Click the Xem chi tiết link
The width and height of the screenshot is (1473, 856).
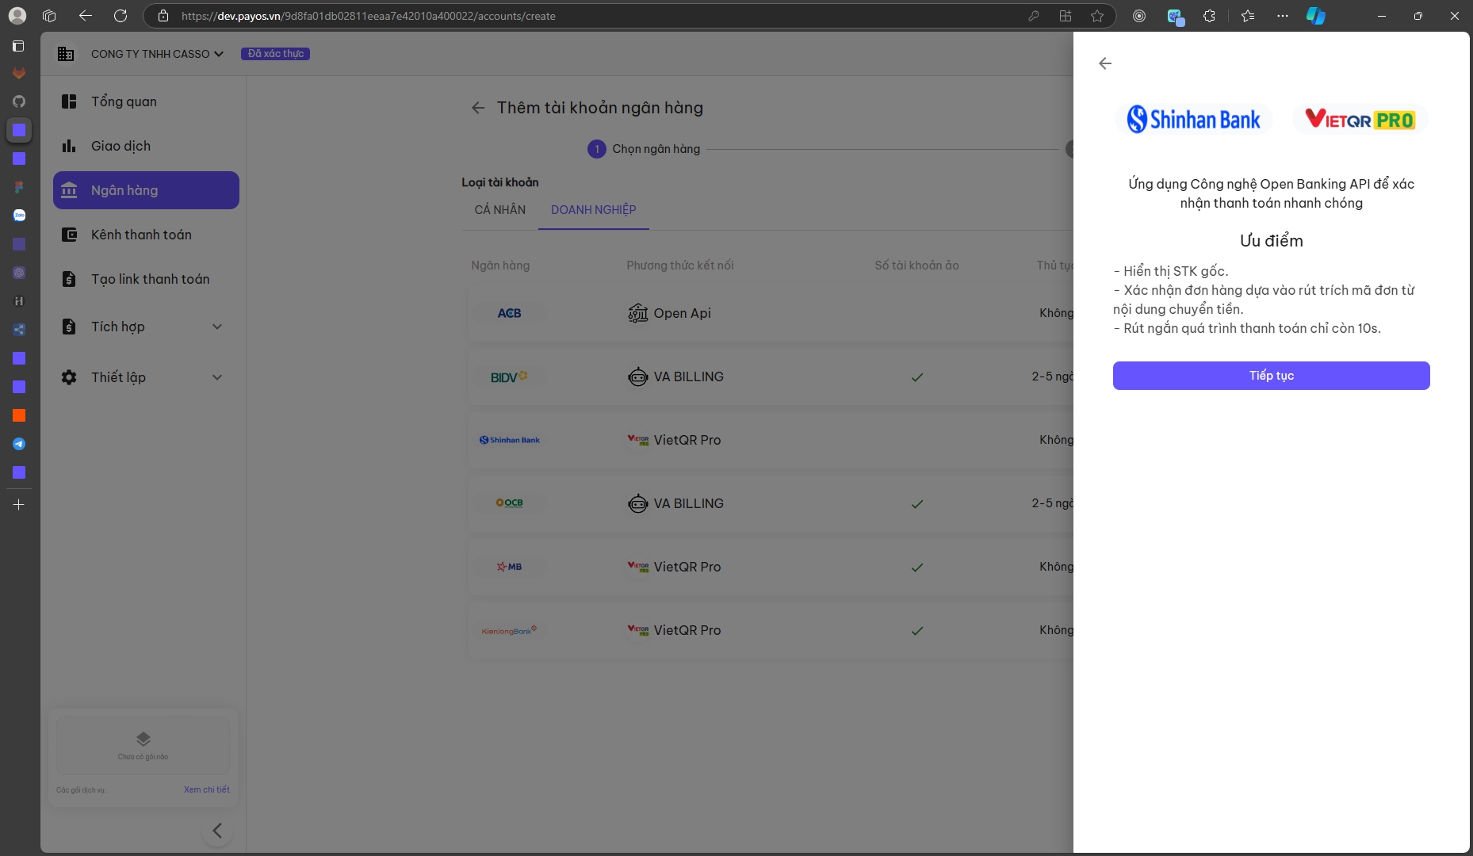207,789
